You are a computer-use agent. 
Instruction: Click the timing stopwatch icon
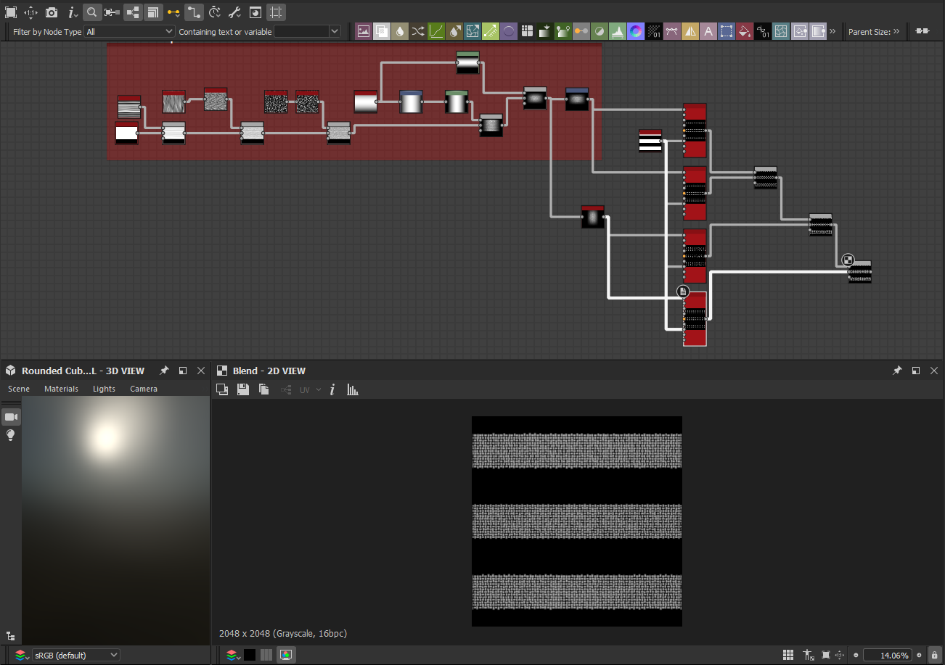point(215,12)
